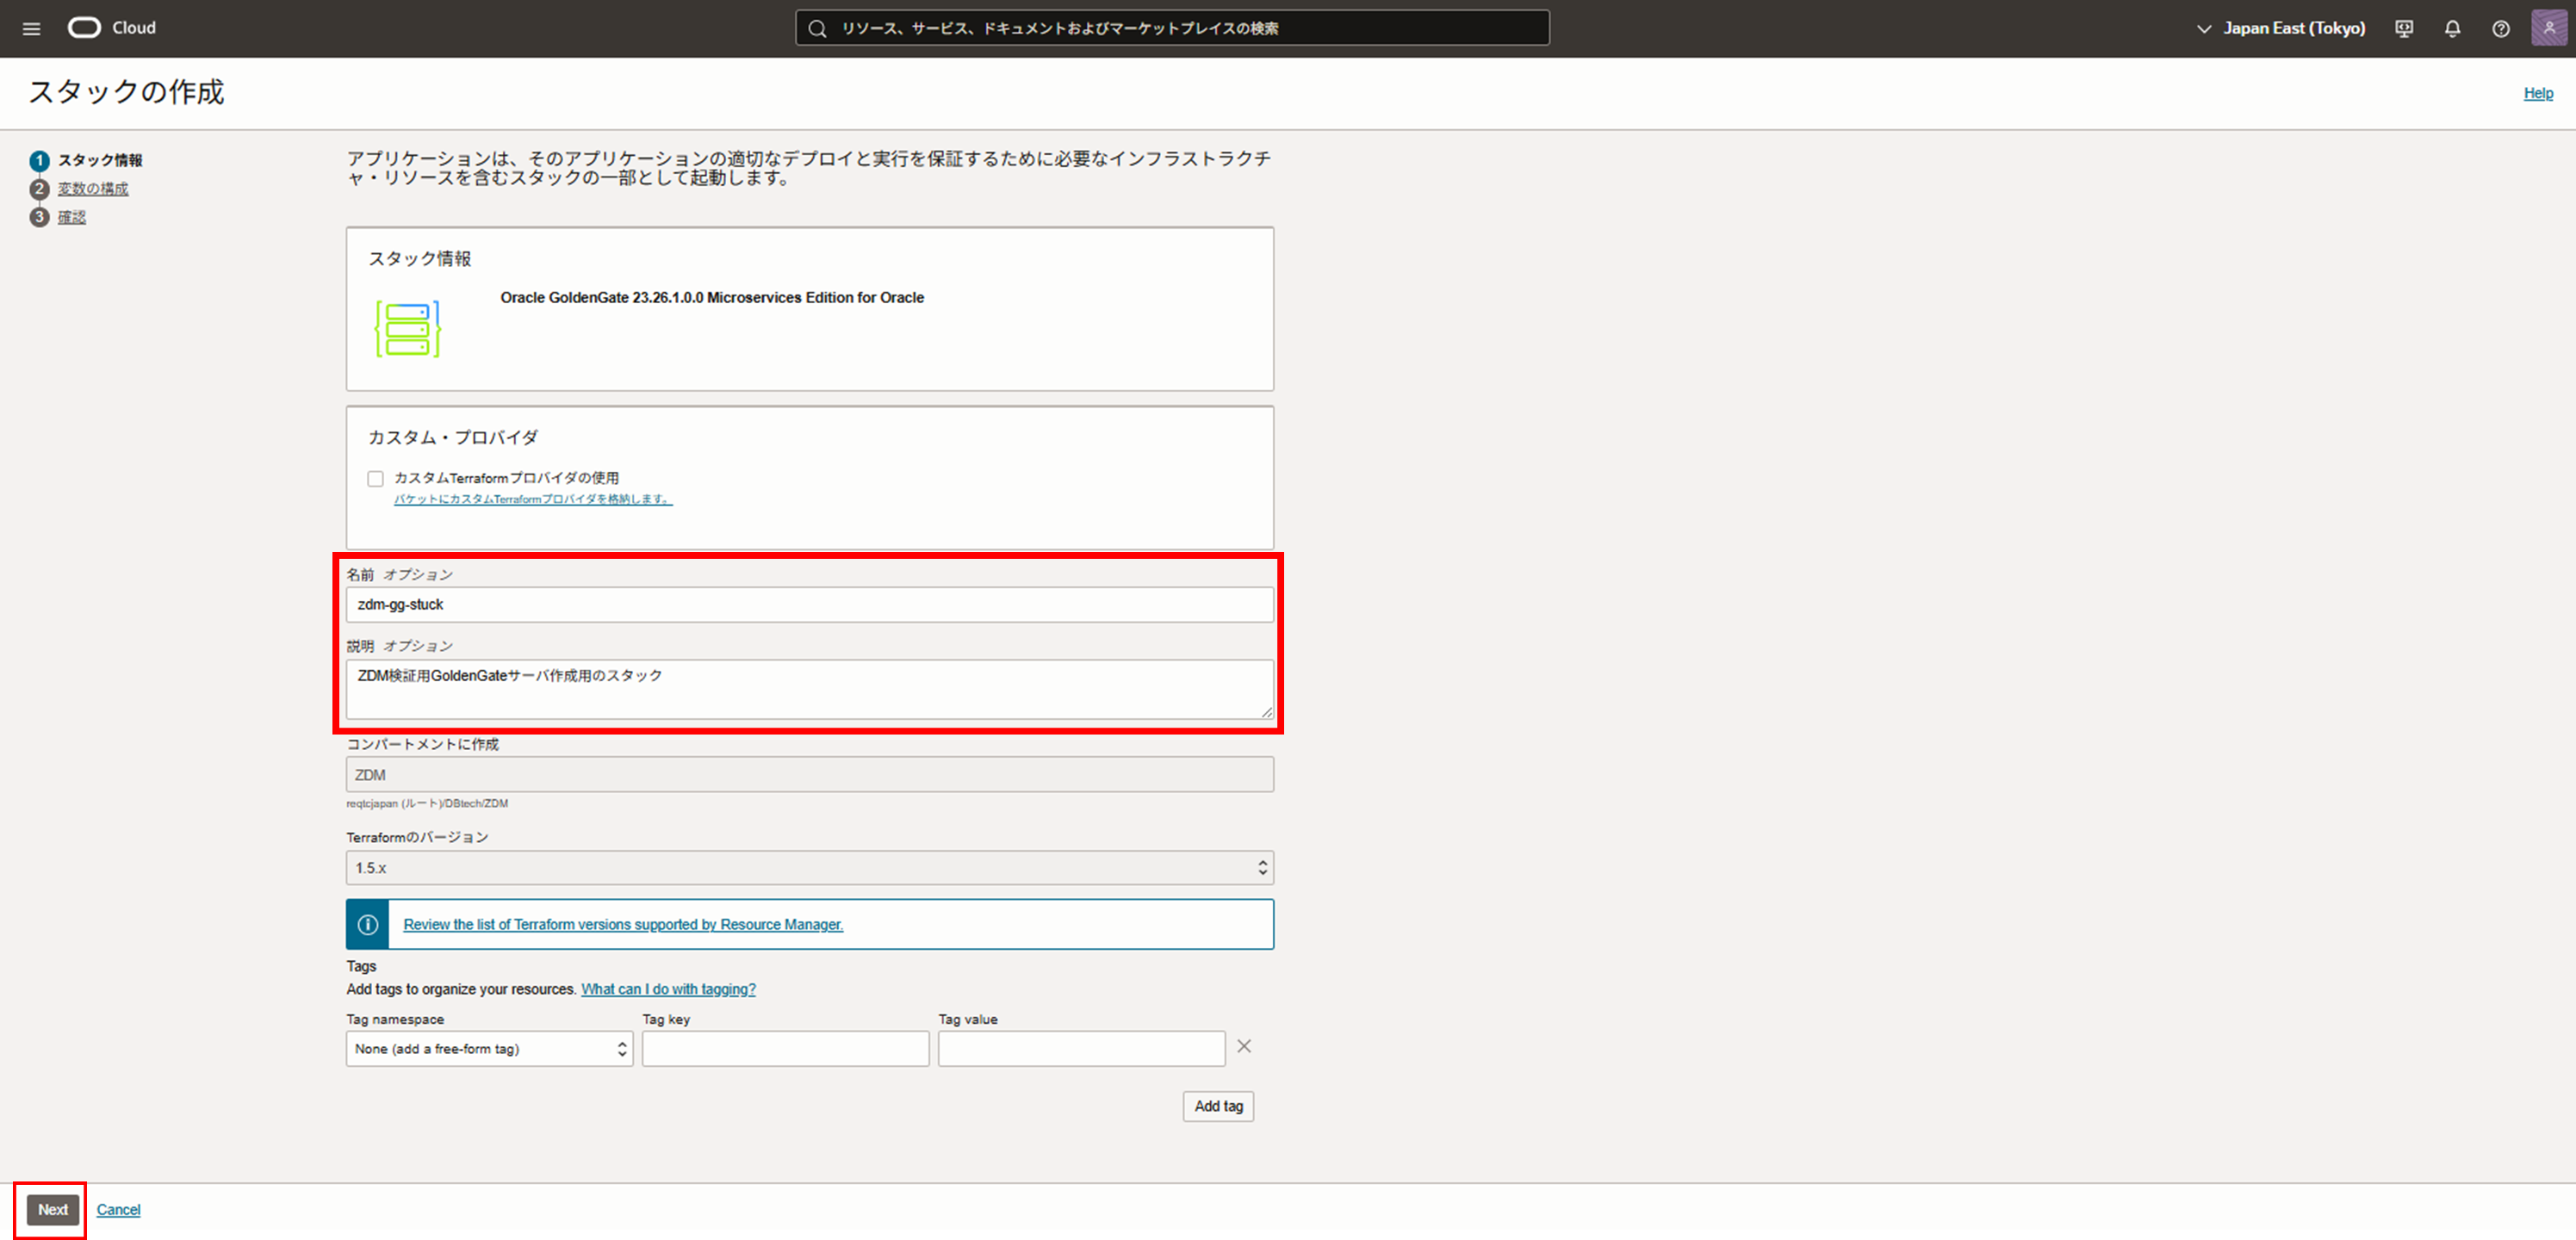Image resolution: width=2576 pixels, height=1240 pixels.
Task: Click step 1 circle for スタック情報
Action: 39,161
